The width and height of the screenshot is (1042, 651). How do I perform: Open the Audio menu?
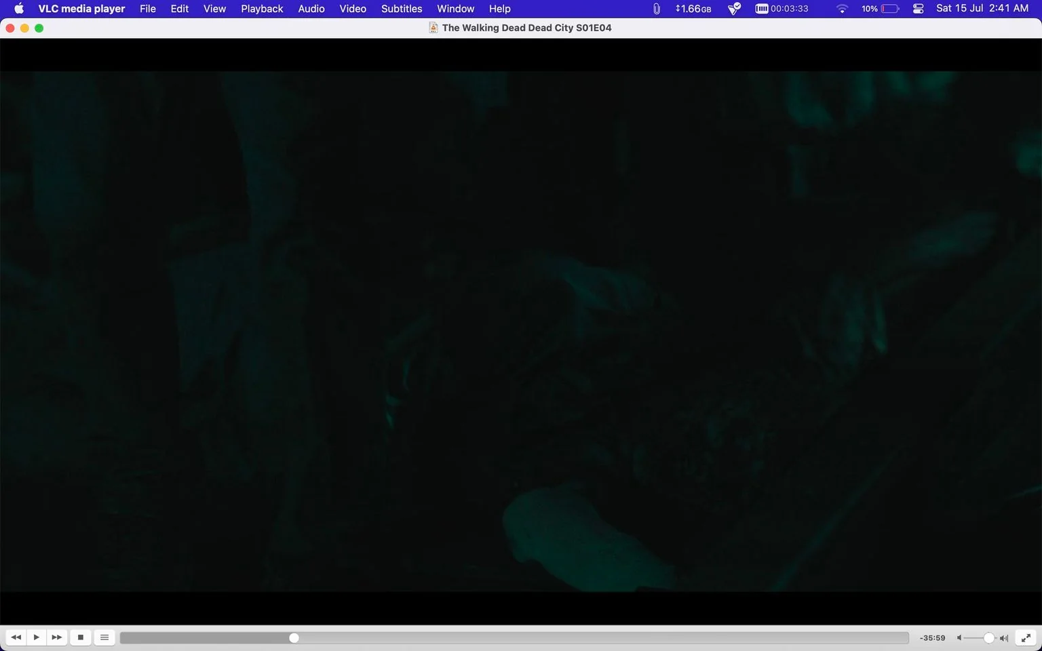[x=311, y=9]
